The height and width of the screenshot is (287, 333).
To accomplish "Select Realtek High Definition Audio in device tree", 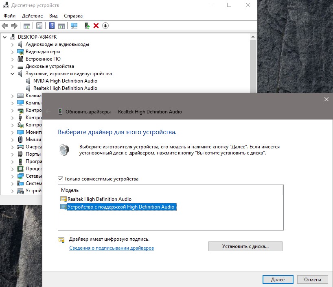I will pos(65,88).
